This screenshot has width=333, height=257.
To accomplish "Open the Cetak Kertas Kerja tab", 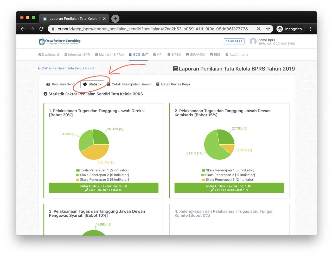I will click(x=173, y=84).
